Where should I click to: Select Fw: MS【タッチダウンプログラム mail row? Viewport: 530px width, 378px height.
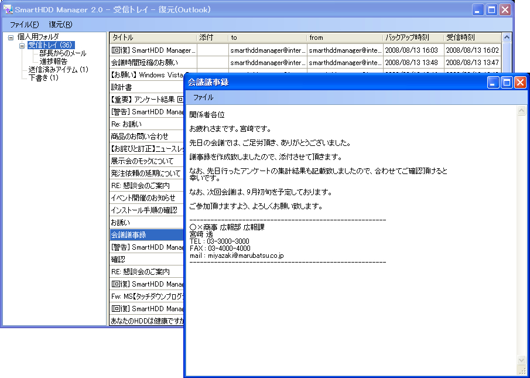[147, 297]
